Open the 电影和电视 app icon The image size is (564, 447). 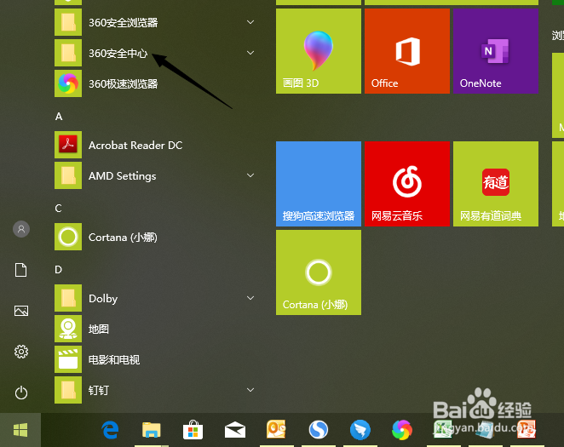coord(68,359)
